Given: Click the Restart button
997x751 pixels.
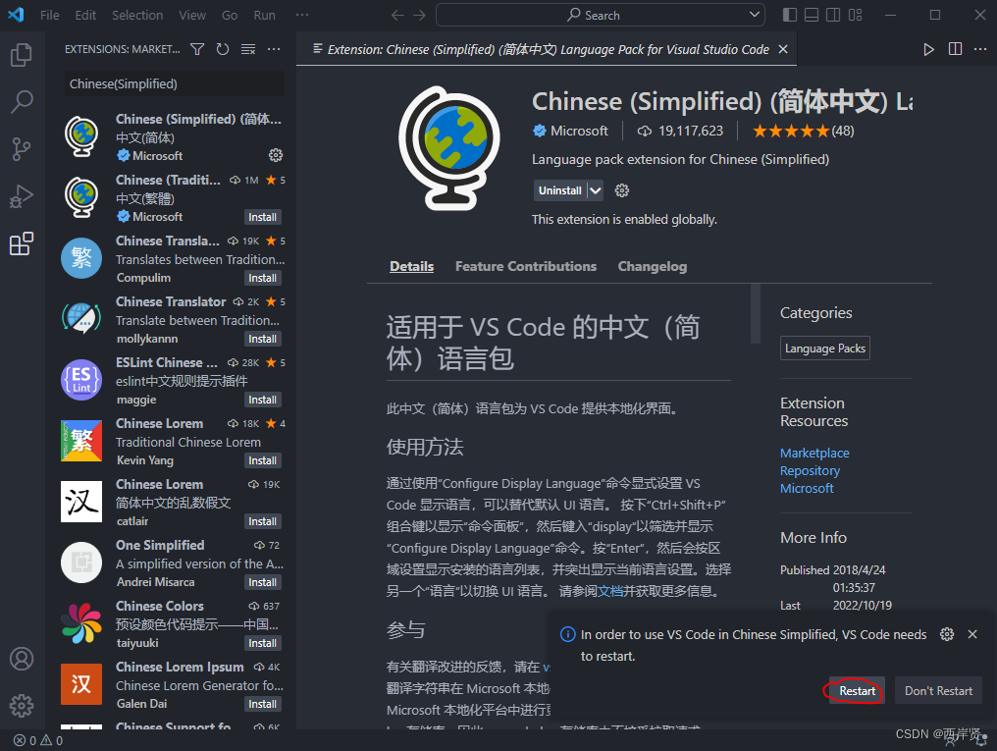Looking at the screenshot, I should coord(857,690).
